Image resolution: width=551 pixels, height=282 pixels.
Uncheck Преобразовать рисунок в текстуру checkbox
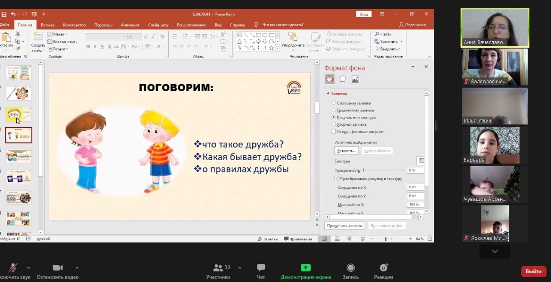pyautogui.click(x=337, y=178)
